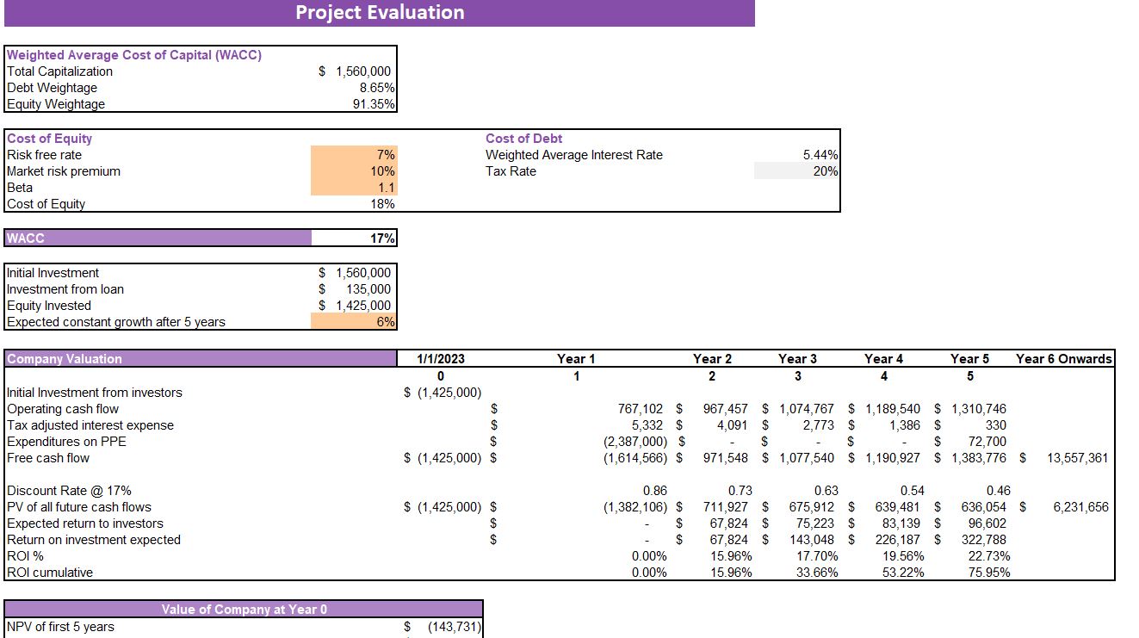Click the Total Capitalization value cell

pyautogui.click(x=355, y=71)
